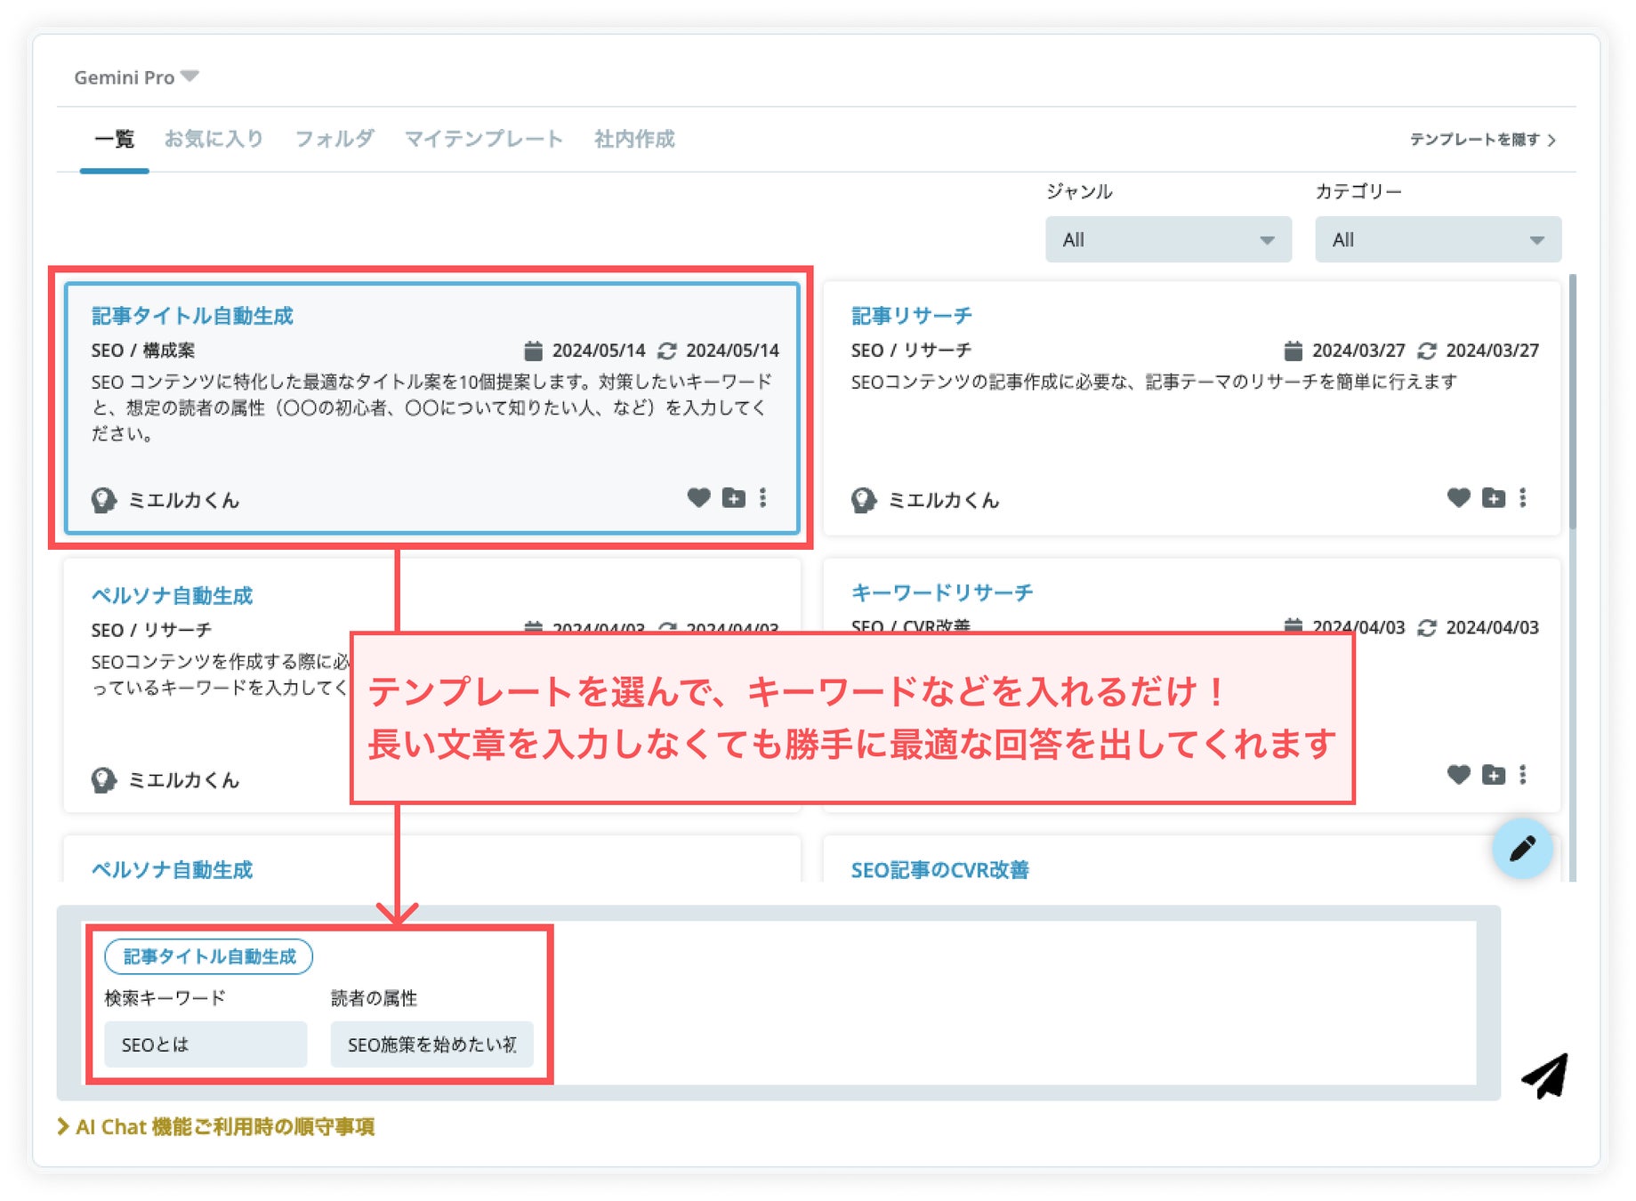The height and width of the screenshot is (1201, 1636).
Task: Open the 社内作成 tab
Action: (634, 139)
